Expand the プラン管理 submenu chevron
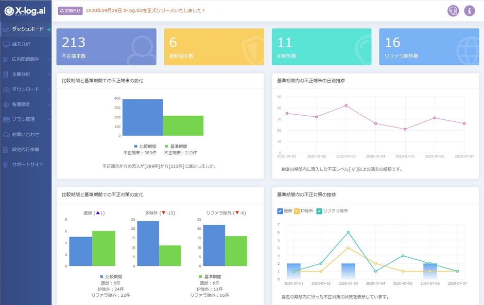This screenshot has width=484, height=305. point(48,119)
